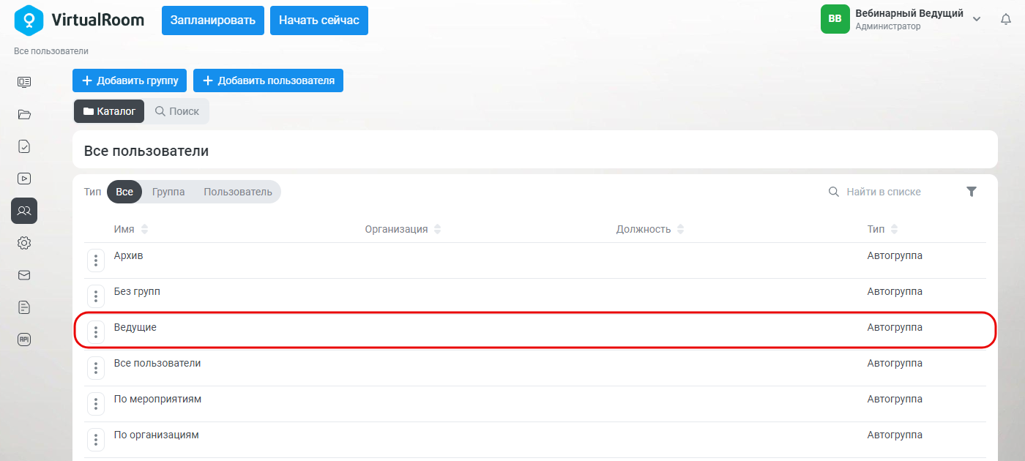1025x461 pixels.
Task: Open the folder icon in the sidebar
Action: pyautogui.click(x=24, y=114)
